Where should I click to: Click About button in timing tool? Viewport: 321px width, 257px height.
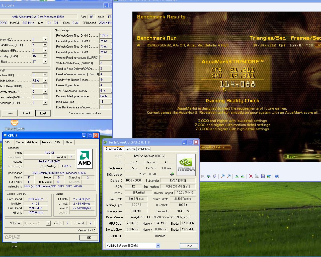[x=26, y=113]
